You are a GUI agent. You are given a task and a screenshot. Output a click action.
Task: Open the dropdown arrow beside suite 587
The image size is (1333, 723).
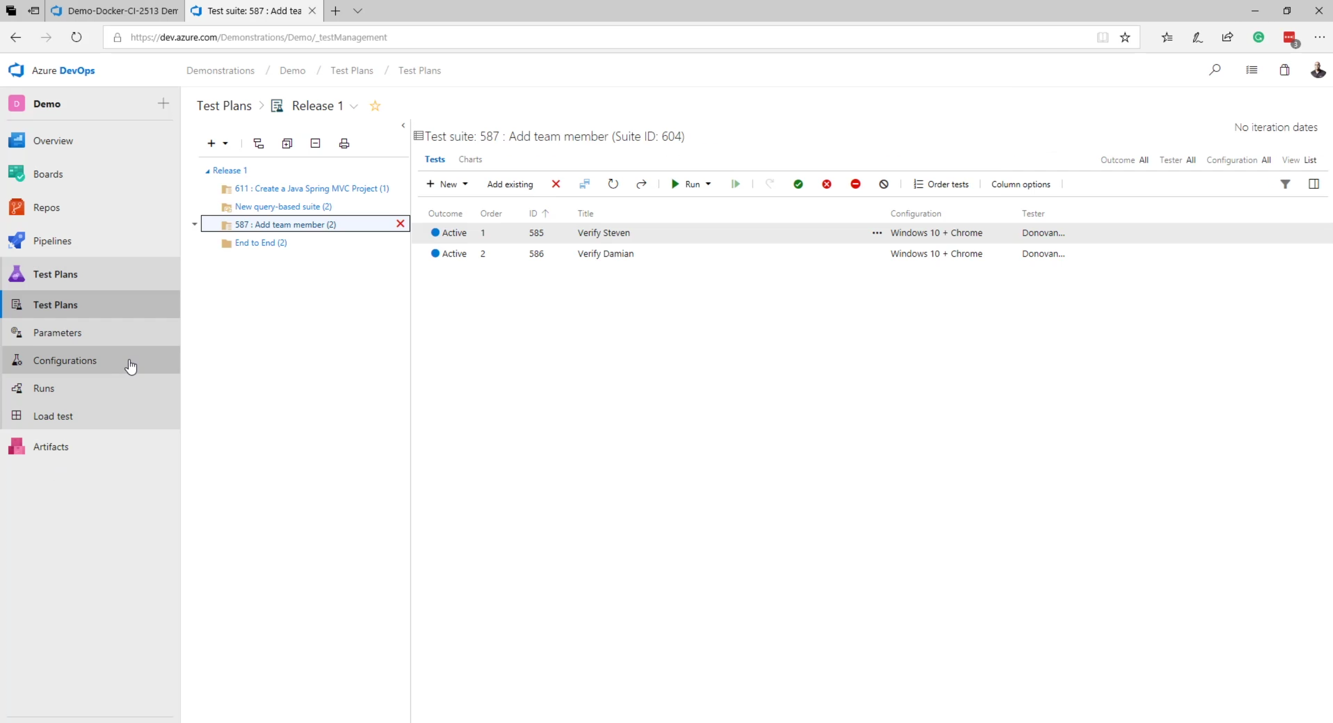195,224
